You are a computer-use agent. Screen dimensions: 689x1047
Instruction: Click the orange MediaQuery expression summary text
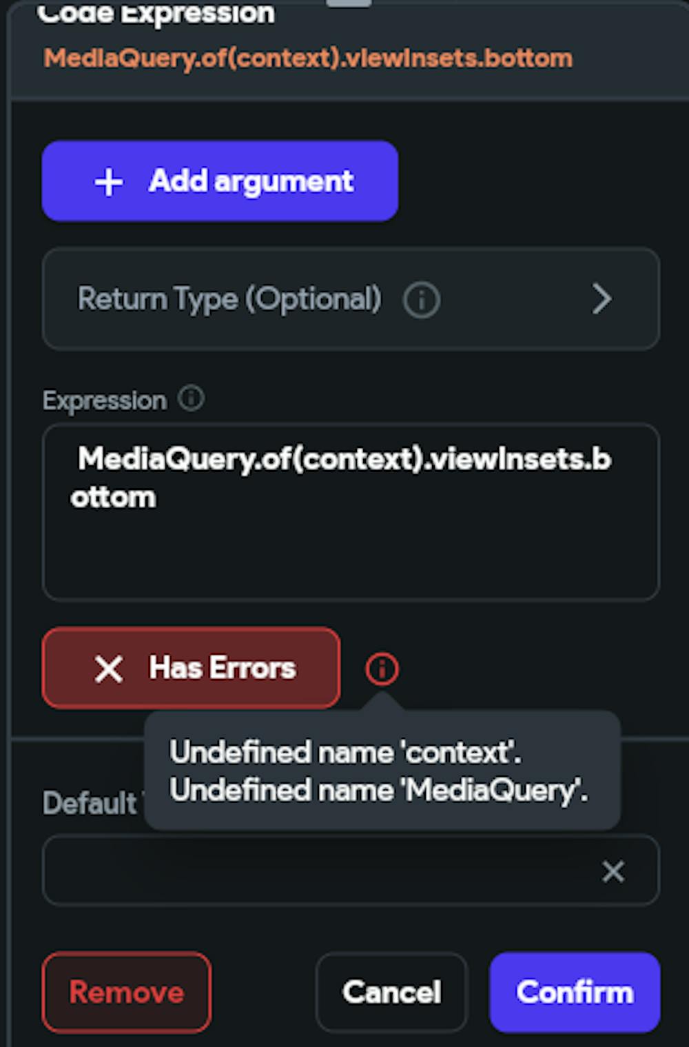point(308,59)
